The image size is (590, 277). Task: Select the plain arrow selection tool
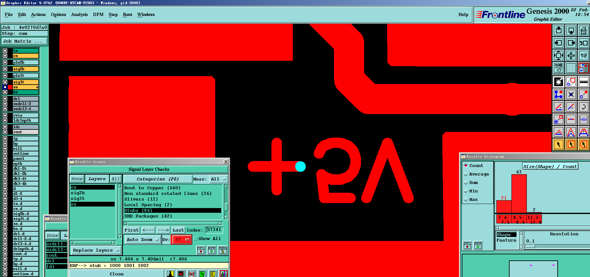[x=559, y=144]
